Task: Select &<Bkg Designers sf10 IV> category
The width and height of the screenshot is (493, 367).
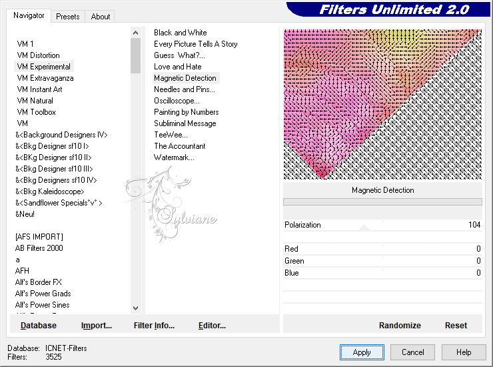Action: tap(56, 180)
